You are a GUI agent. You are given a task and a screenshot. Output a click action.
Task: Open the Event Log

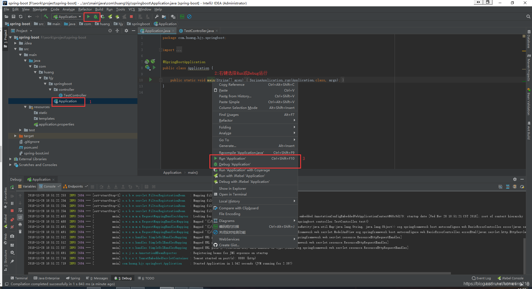[x=481, y=278]
